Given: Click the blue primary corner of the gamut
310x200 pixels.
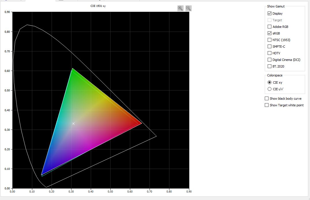Looking at the screenshot, I should click(42, 174).
